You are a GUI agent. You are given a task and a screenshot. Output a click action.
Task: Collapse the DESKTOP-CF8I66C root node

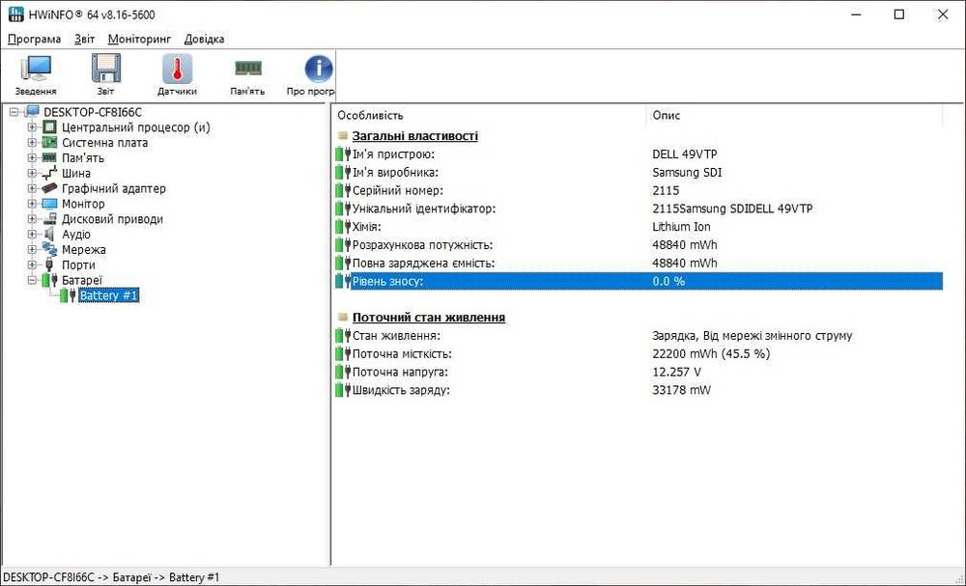pyautogui.click(x=14, y=113)
